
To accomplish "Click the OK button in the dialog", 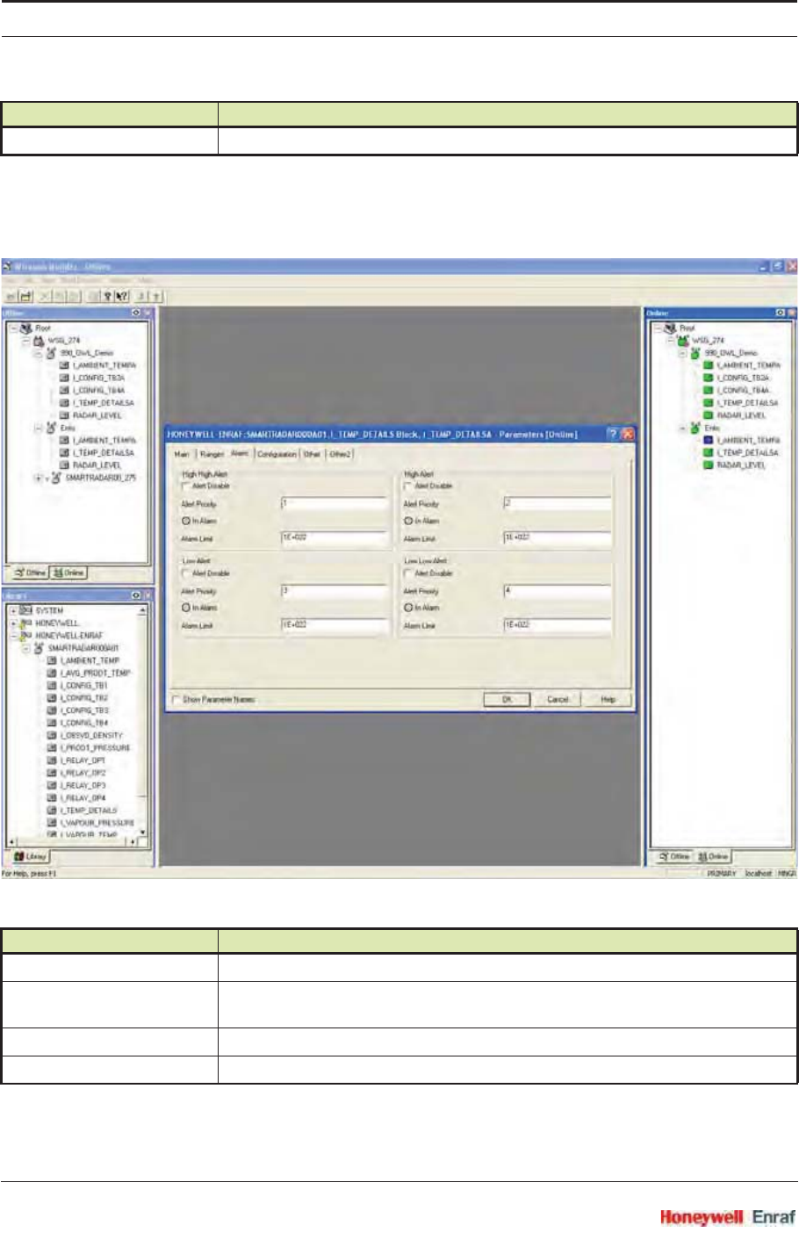I will tap(507, 700).
